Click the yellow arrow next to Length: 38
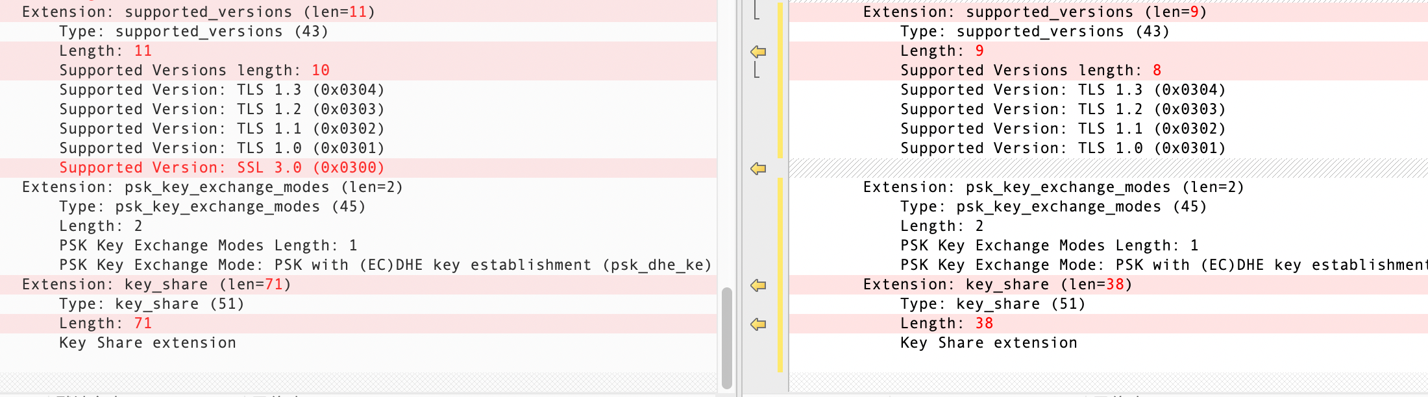1428x397 pixels. (x=758, y=324)
